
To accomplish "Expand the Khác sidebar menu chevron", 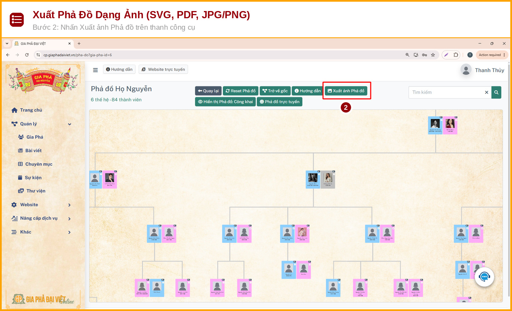I will [x=70, y=232].
